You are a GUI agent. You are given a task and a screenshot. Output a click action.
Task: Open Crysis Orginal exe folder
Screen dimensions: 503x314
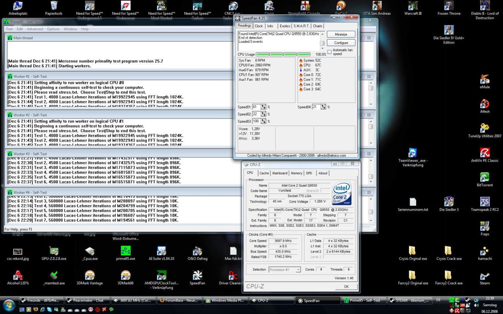[x=413, y=253]
